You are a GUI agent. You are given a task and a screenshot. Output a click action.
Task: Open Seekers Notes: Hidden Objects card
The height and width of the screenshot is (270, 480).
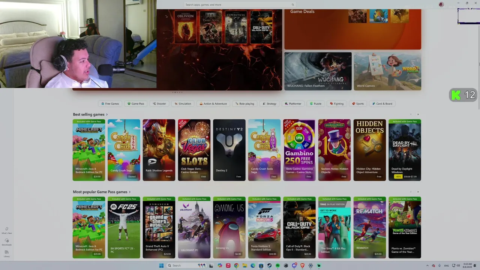(334, 150)
